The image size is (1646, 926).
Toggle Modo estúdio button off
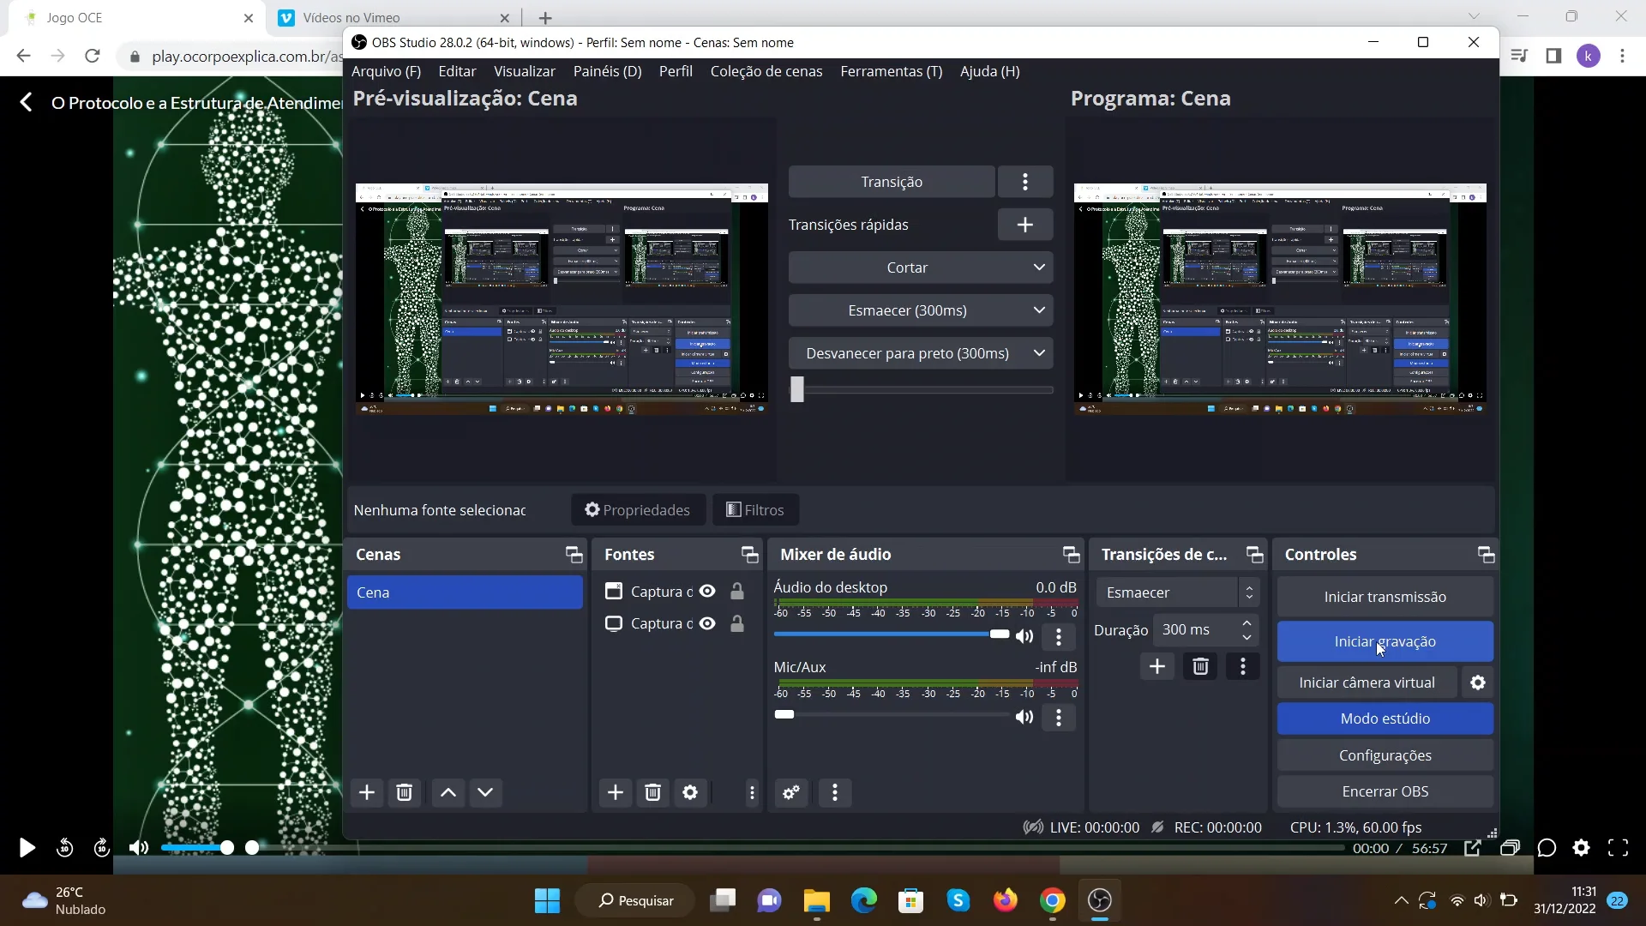click(x=1385, y=719)
